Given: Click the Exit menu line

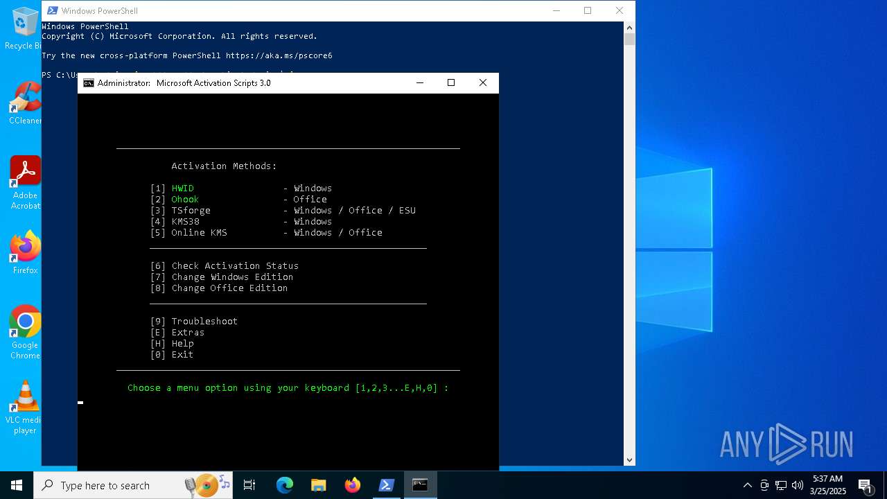Looking at the screenshot, I should tap(172, 355).
